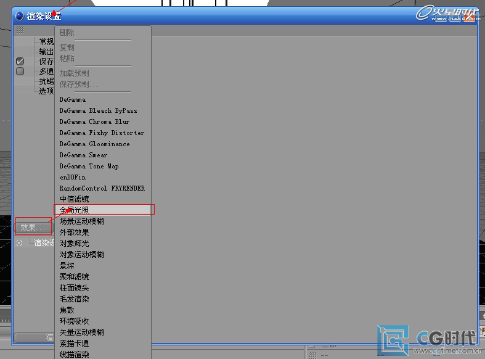The width and height of the screenshot is (485, 359).
Task: Click the Cinema 4D sphere icon in the title bar
Action: [19, 16]
